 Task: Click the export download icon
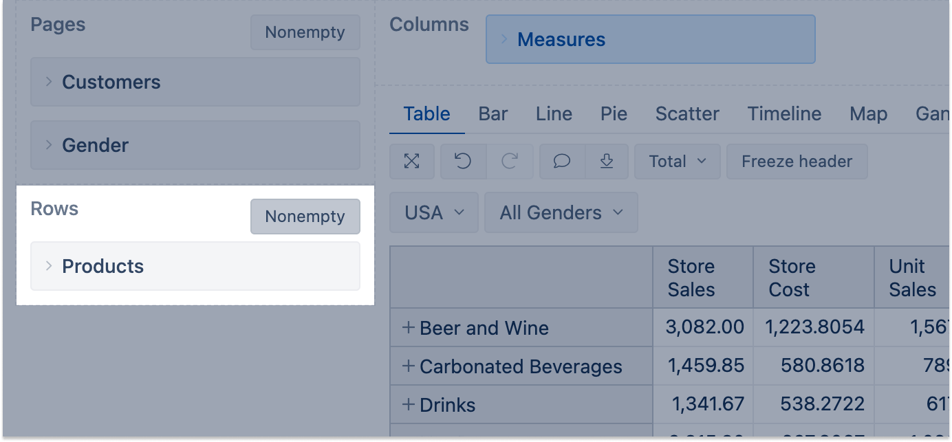coord(607,162)
